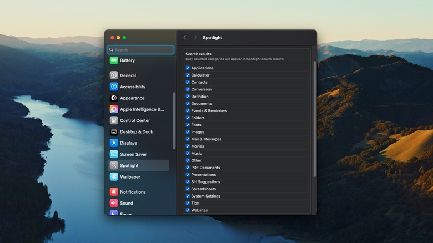Toggle the PDF Documents checkbox
This screenshot has height=243, width=433.
click(x=188, y=168)
